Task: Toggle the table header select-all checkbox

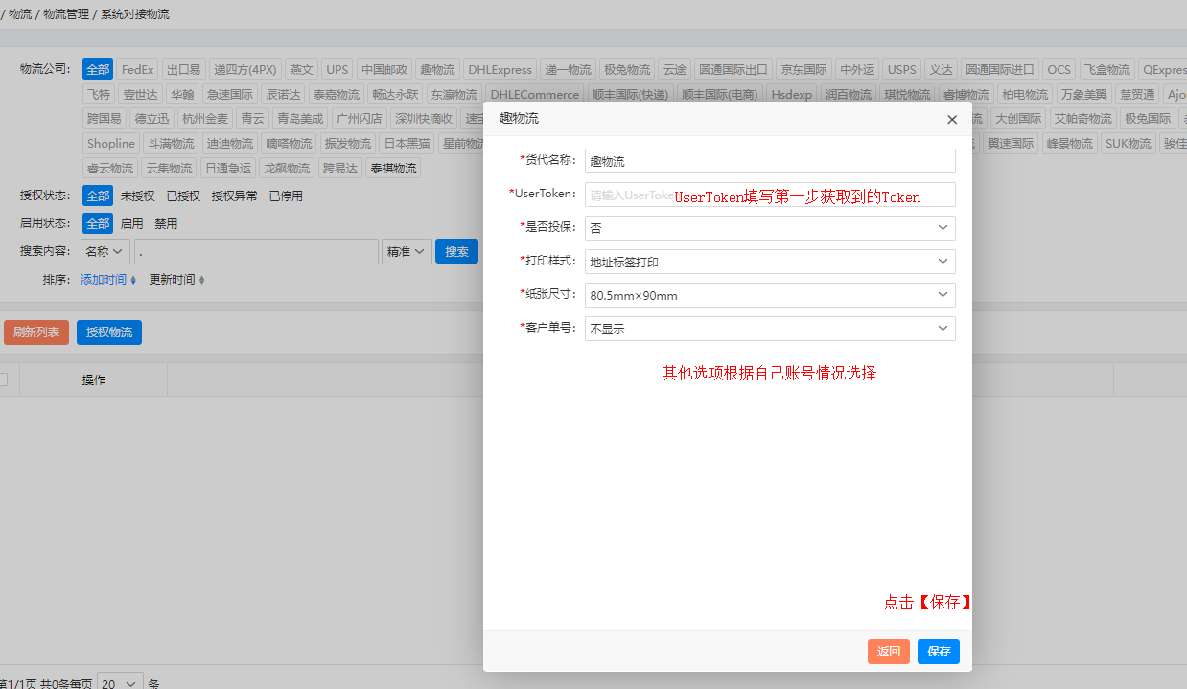Action: click(x=3, y=379)
